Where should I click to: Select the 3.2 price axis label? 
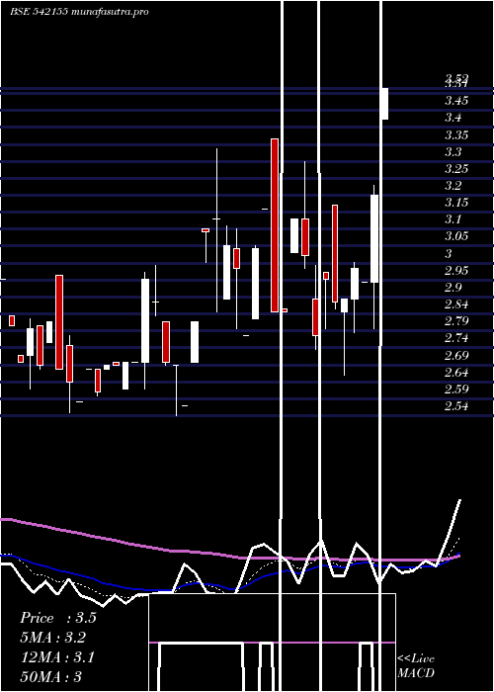point(453,186)
